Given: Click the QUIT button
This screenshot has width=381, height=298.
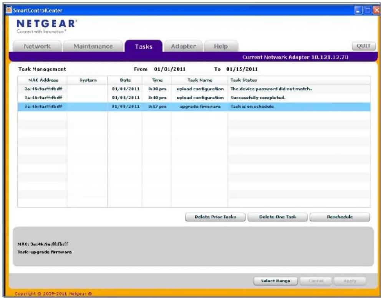Looking at the screenshot, I should 363,46.
